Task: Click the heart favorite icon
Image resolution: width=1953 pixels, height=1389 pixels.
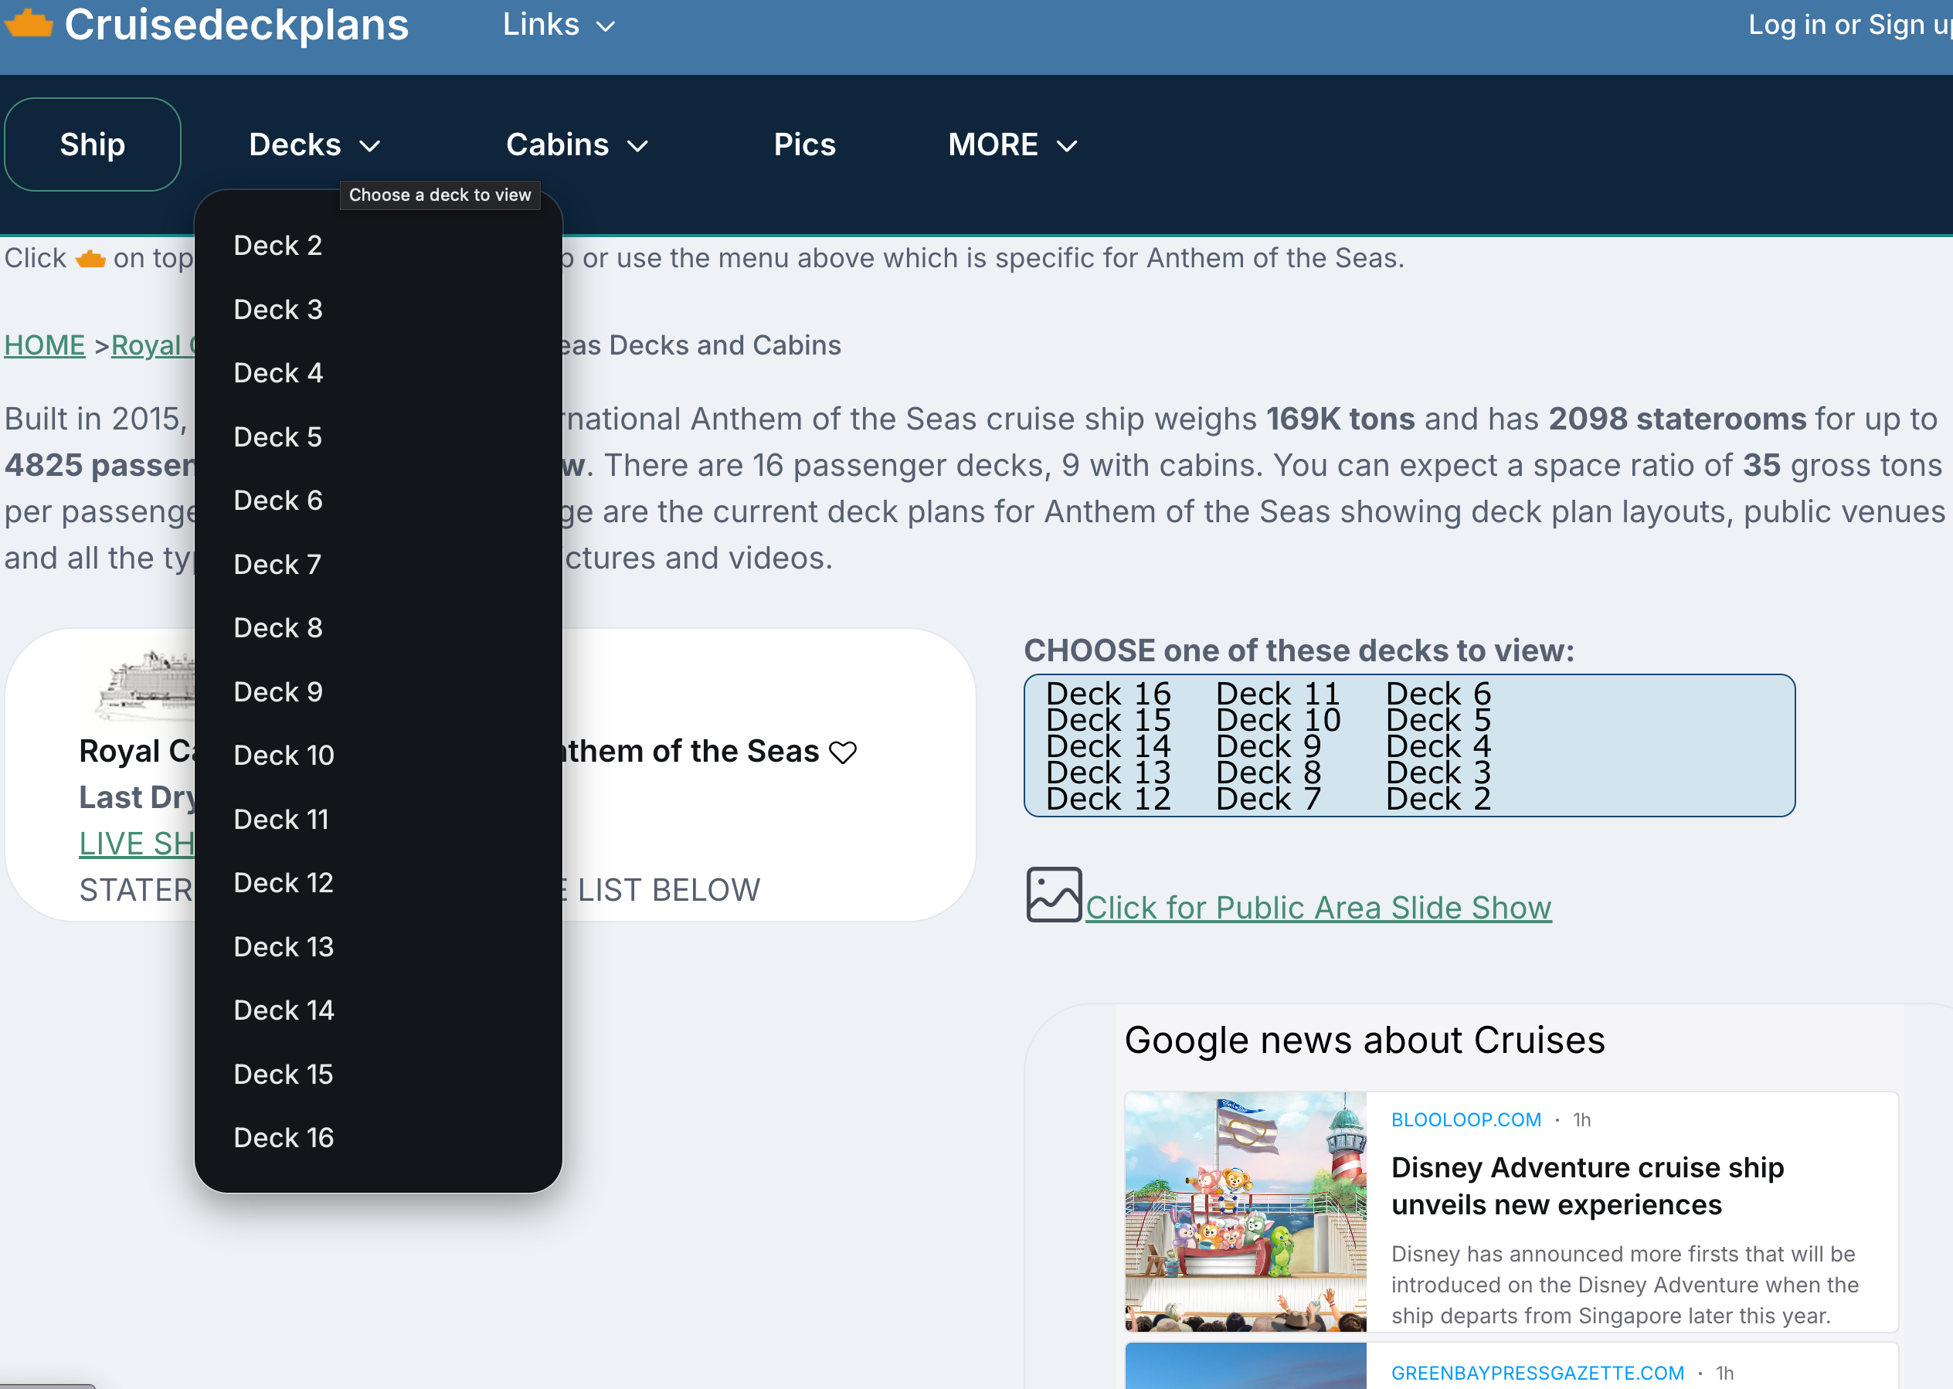Action: [x=842, y=752]
